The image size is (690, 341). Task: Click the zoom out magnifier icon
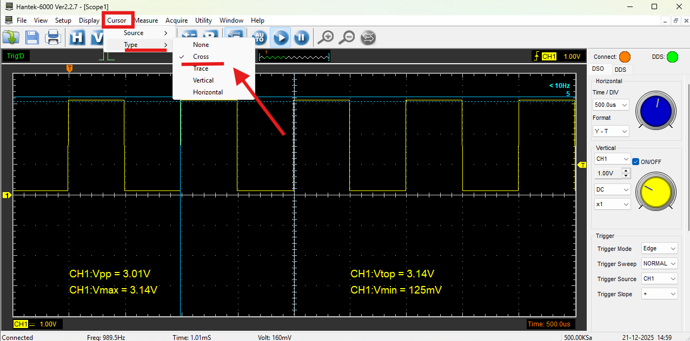(x=347, y=37)
